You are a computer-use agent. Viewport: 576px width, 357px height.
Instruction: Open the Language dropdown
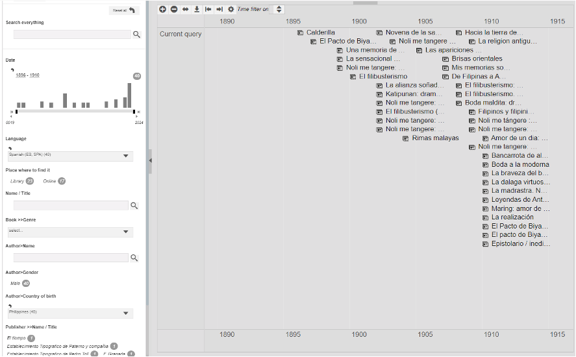(x=70, y=156)
